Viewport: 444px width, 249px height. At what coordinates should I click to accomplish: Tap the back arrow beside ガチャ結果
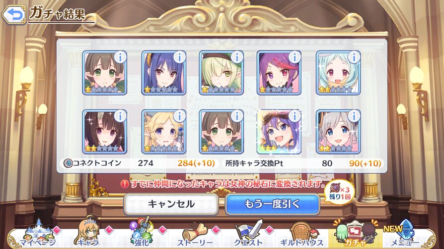(14, 13)
